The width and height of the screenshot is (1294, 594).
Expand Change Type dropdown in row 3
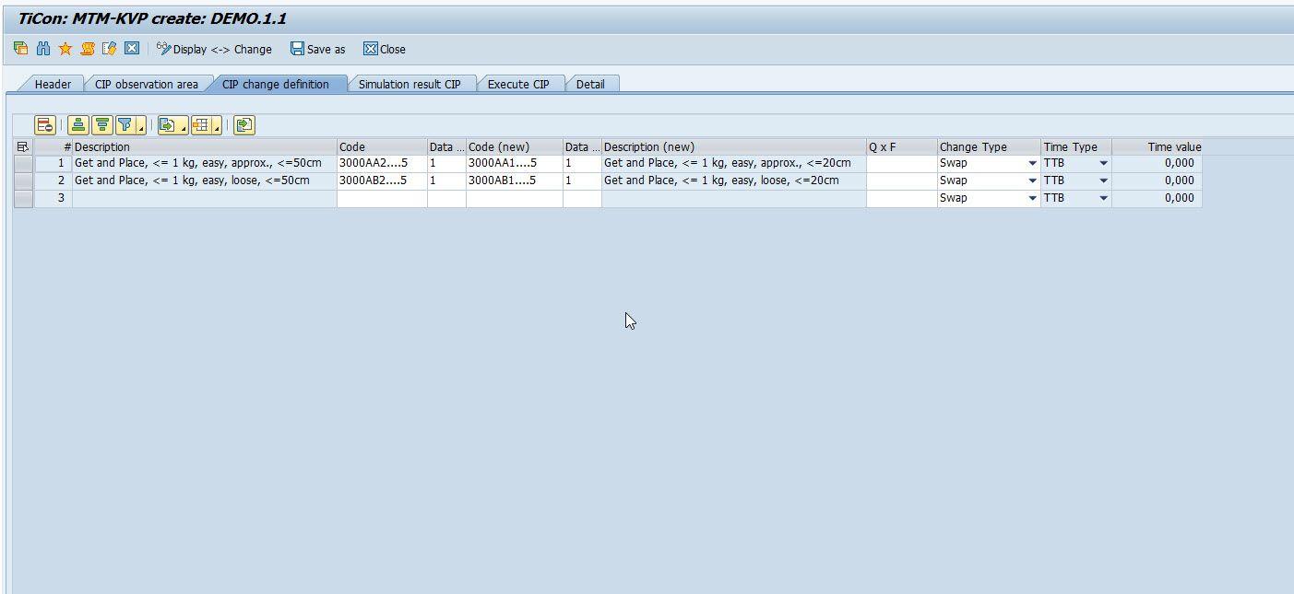(1032, 199)
